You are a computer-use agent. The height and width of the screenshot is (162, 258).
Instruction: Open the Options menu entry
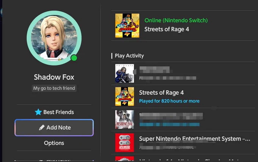point(54,143)
